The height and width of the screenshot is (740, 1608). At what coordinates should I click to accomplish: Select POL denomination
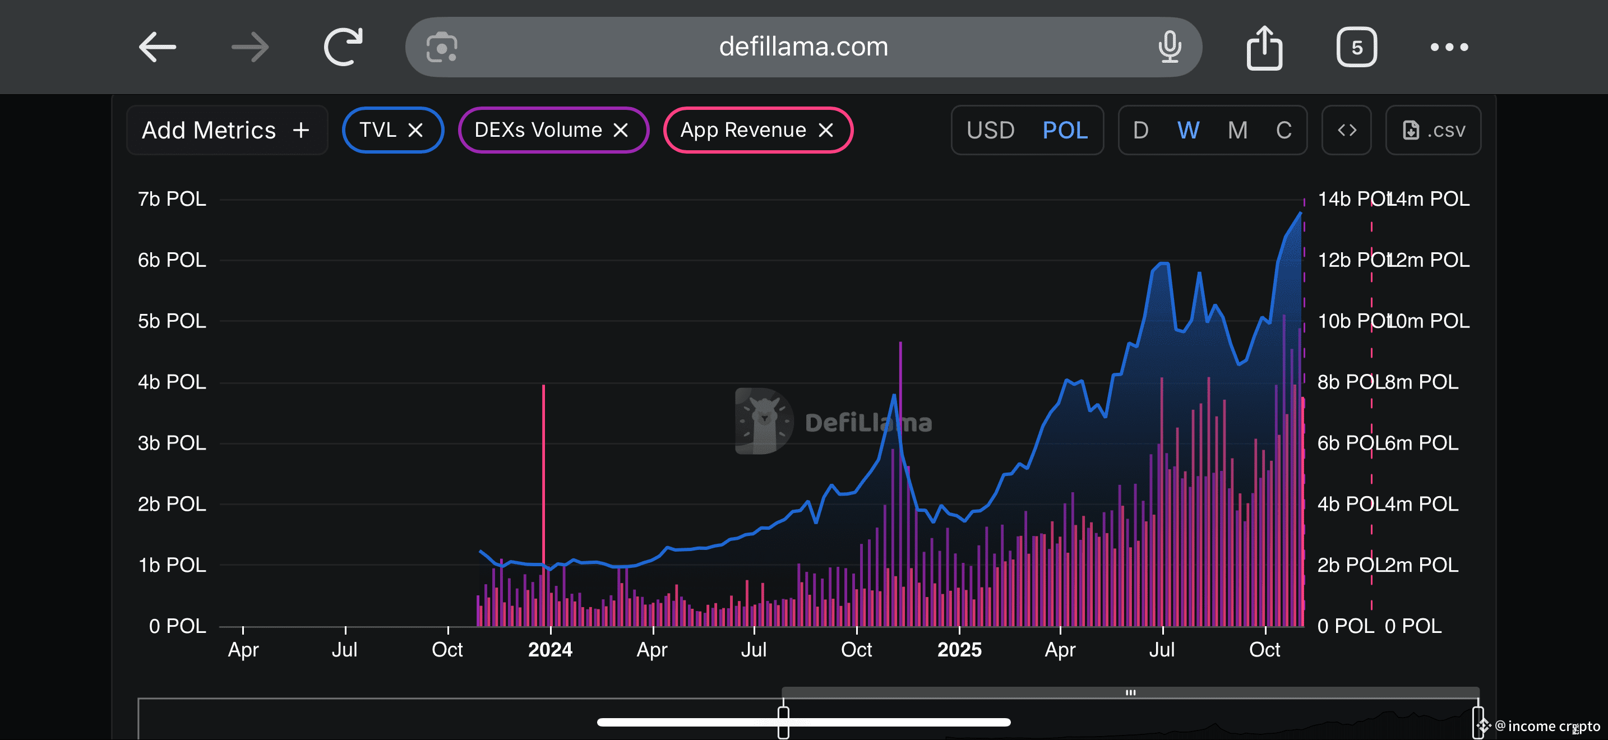click(x=1065, y=130)
